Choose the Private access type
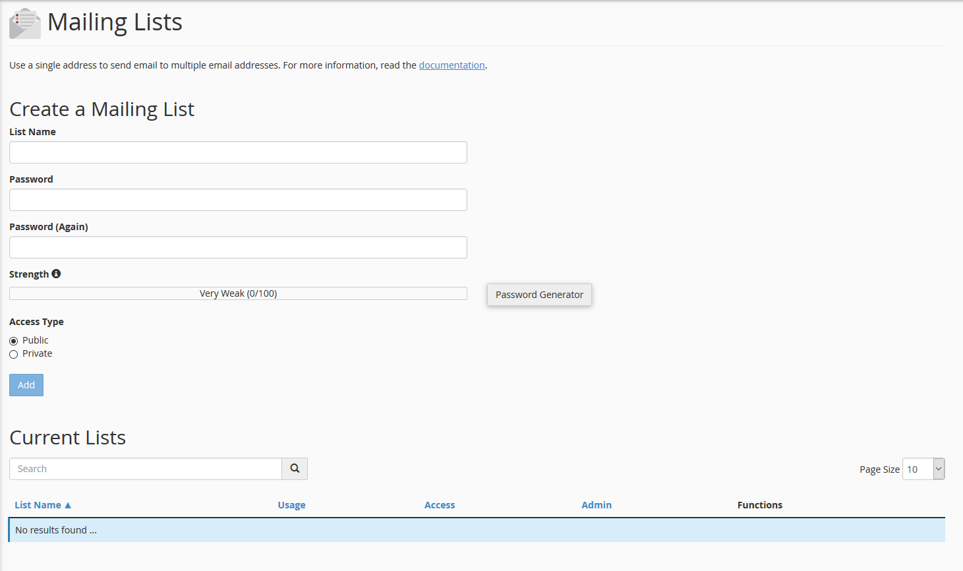The height and width of the screenshot is (571, 963). click(13, 355)
